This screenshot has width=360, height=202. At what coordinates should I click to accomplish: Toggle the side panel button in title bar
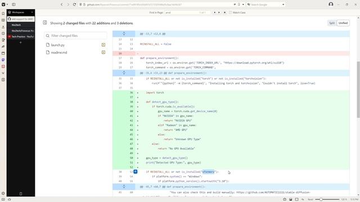[x=13, y=4]
